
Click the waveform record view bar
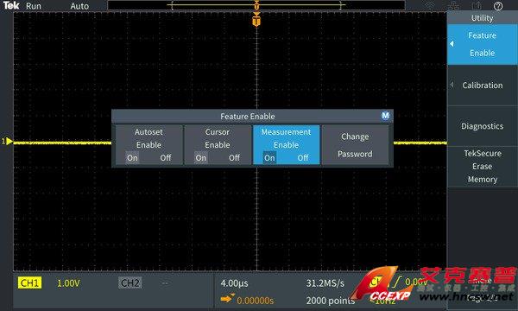pos(256,5)
